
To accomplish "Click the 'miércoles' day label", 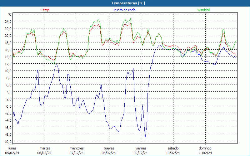I will click(77, 148).
